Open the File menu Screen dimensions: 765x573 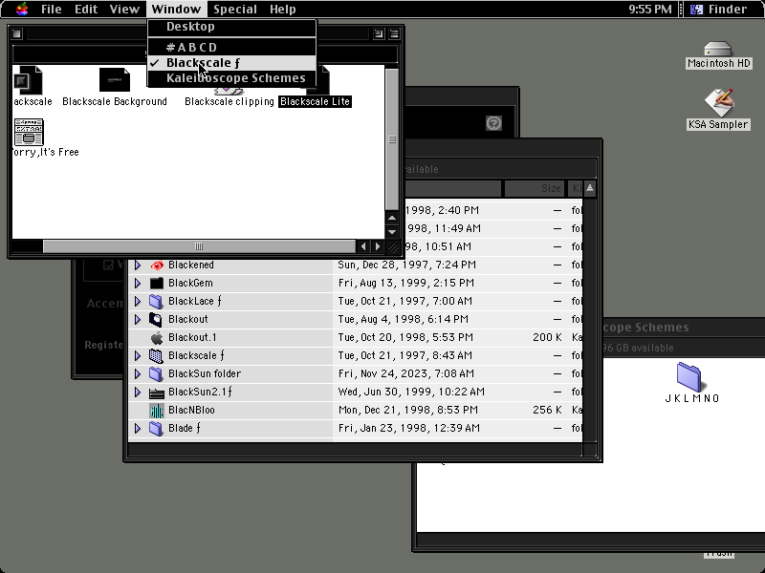click(52, 9)
